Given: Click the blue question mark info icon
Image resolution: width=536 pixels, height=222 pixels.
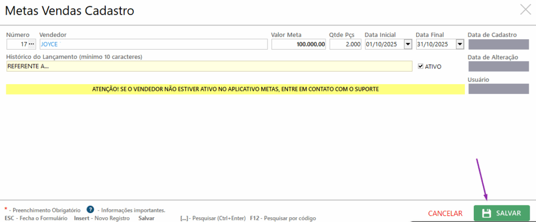Looking at the screenshot, I should coord(90,209).
